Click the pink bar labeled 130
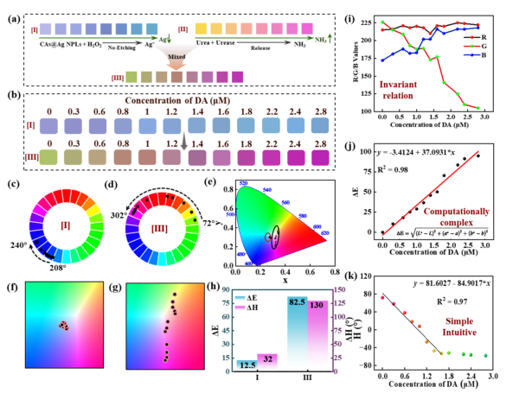Viewport: 519px width, 393px height. click(x=319, y=335)
